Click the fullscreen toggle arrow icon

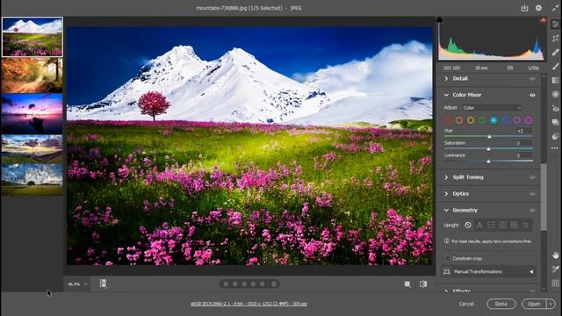(555, 8)
